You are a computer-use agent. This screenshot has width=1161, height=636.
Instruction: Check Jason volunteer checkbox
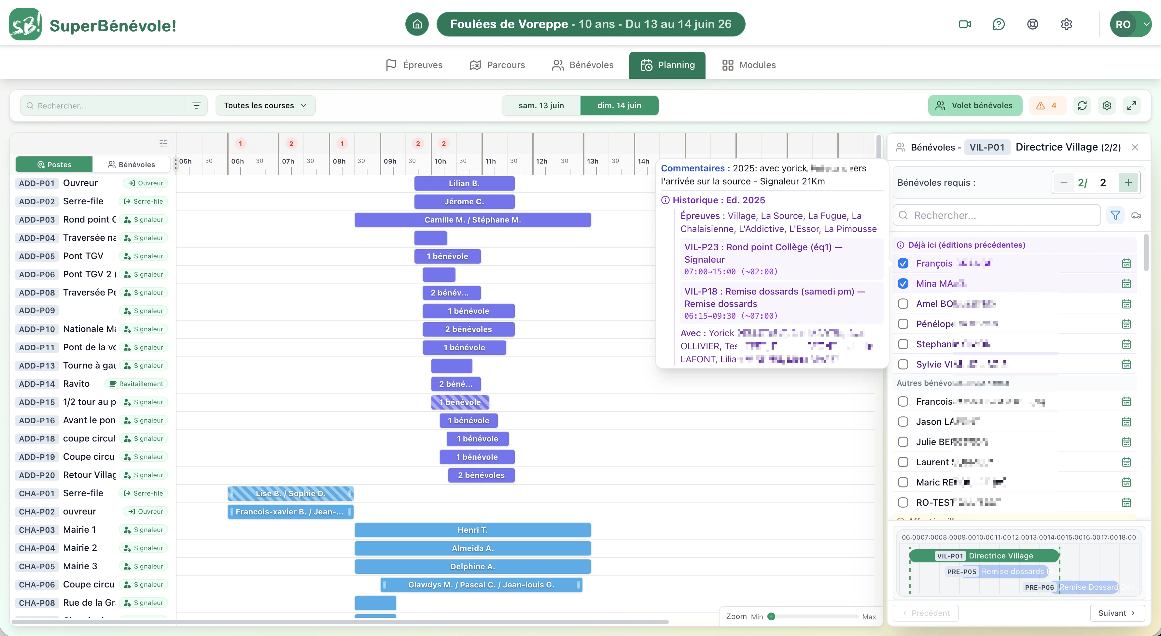903,422
